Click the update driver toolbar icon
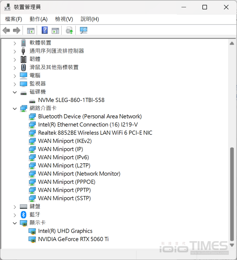Image resolution: width=237 pixels, height=260 pixels. coord(69,30)
